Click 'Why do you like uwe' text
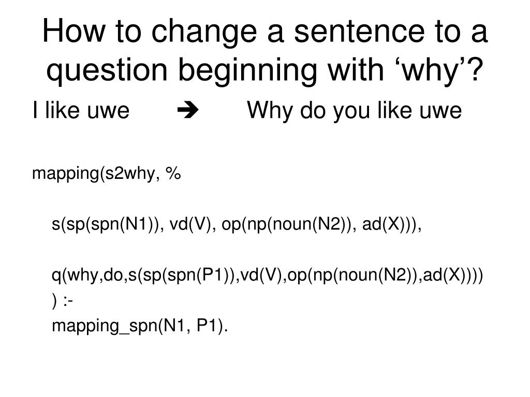Image resolution: width=530 pixels, height=397 pixels. click(354, 111)
